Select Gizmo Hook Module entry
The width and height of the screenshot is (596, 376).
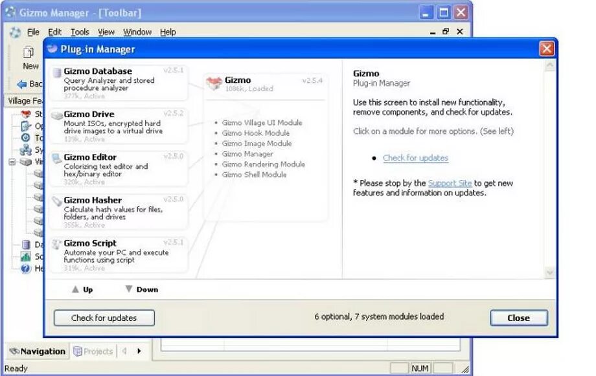255,133
